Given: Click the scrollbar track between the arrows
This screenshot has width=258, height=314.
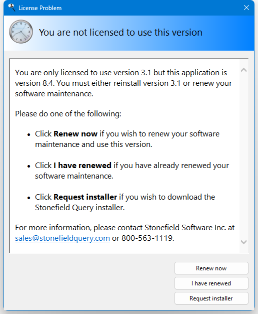Looking at the screenshot, I should click(243, 156).
